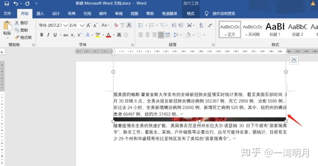Viewport: 318px width, 166px height.
Task: Switch to the 插入 tab
Action: click(x=40, y=14)
